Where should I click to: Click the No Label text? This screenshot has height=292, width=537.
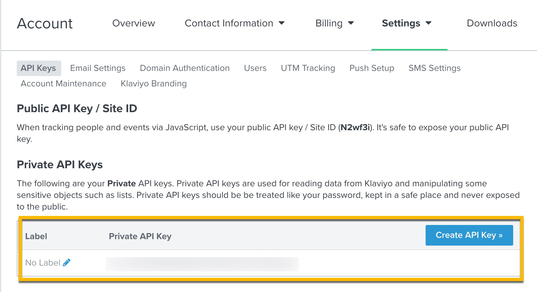tap(43, 263)
